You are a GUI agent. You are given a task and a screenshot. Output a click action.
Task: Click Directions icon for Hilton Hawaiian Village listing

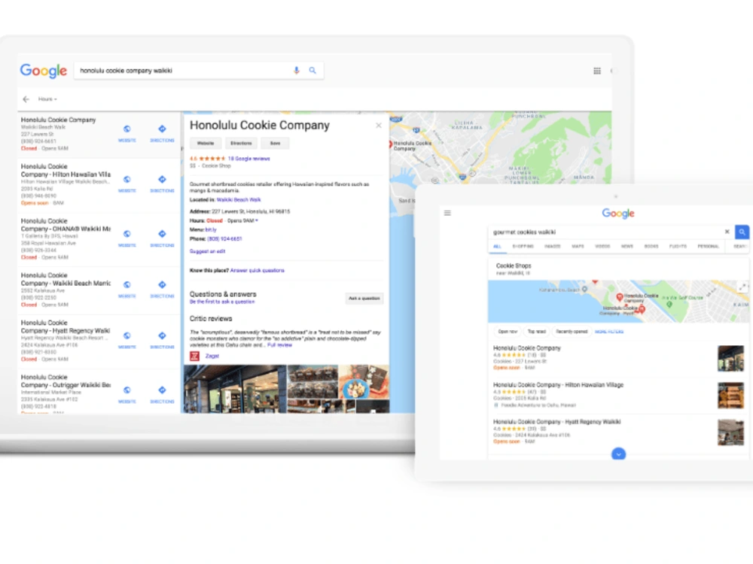point(163,179)
